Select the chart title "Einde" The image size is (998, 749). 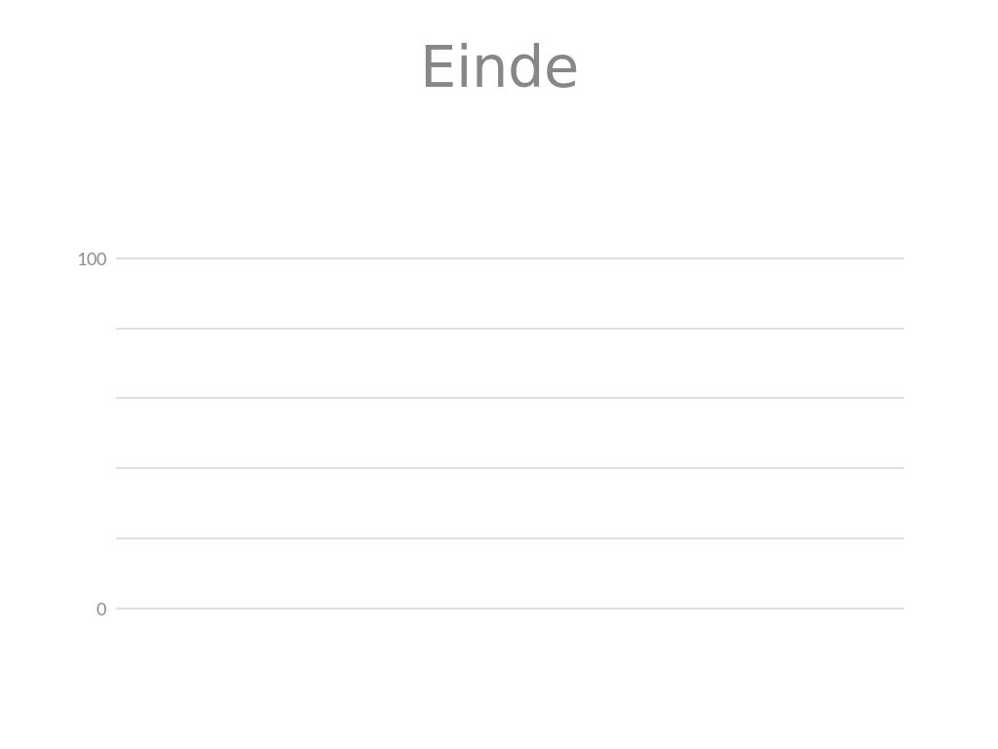[499, 68]
